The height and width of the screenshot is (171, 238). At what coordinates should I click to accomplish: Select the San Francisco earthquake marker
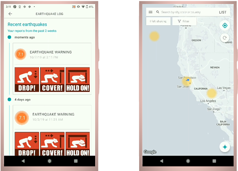coord(186,81)
